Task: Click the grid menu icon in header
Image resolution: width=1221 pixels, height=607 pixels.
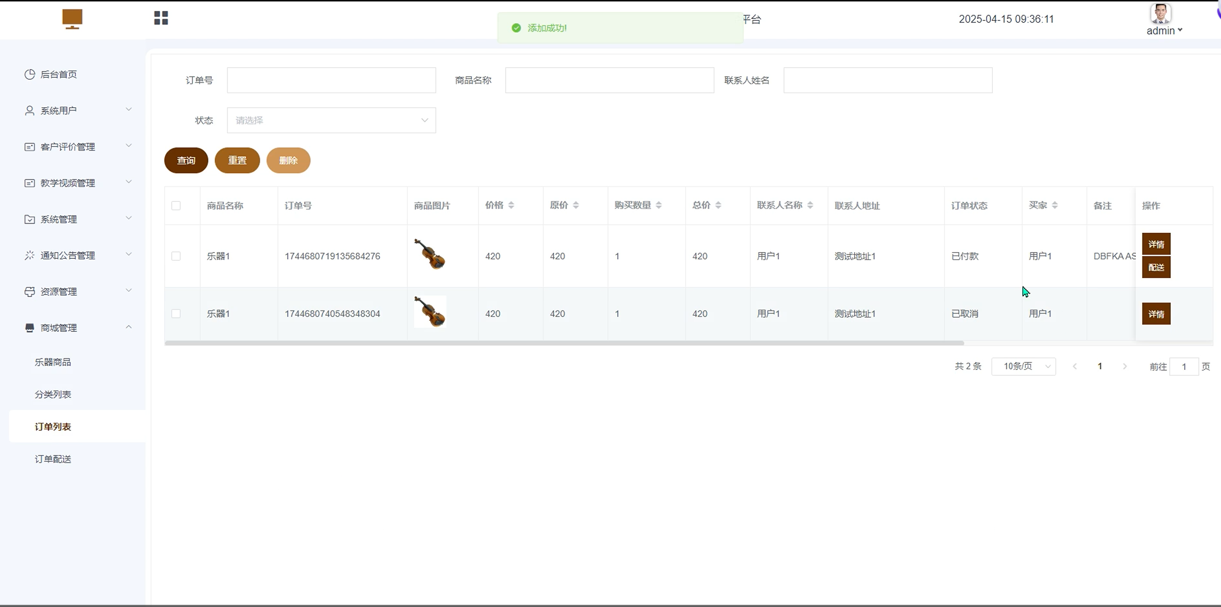Action: point(161,18)
